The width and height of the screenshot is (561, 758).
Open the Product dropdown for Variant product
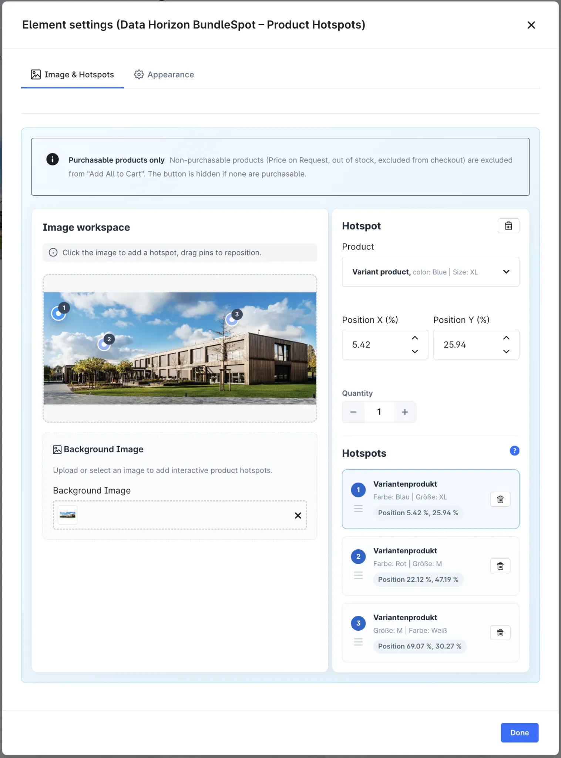click(430, 272)
